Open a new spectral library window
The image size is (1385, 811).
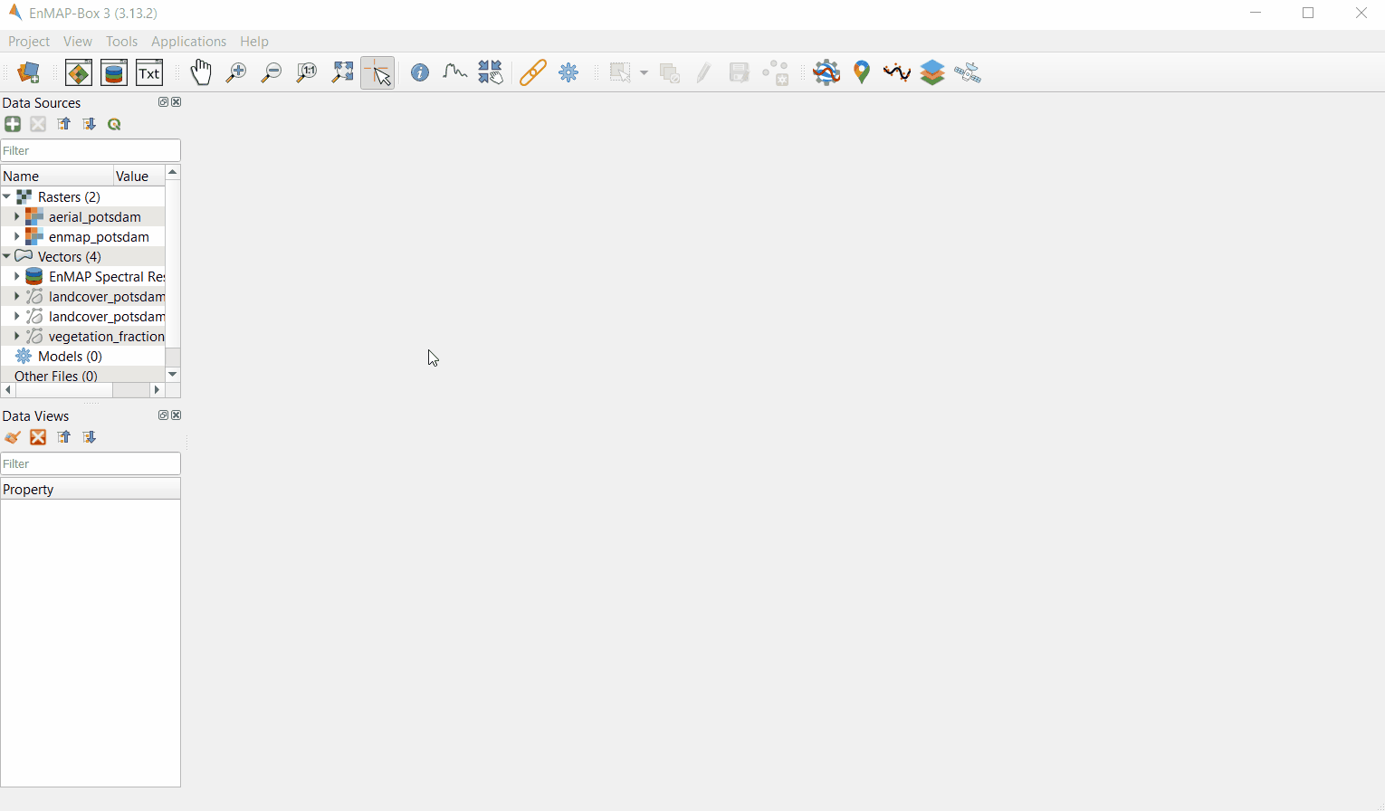(x=114, y=72)
